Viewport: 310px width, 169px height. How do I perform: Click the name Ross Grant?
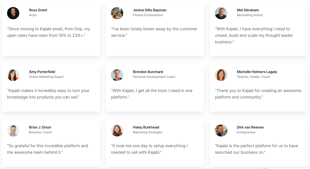[38, 10]
